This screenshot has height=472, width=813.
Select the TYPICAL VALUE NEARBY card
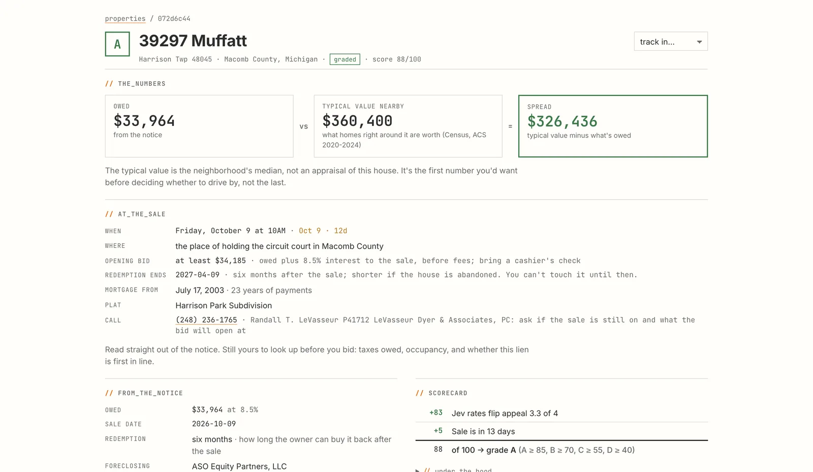pos(408,126)
